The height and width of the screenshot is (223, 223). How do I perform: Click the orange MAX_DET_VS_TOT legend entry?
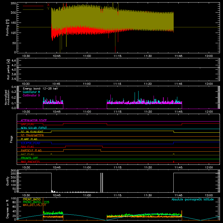(34, 205)
